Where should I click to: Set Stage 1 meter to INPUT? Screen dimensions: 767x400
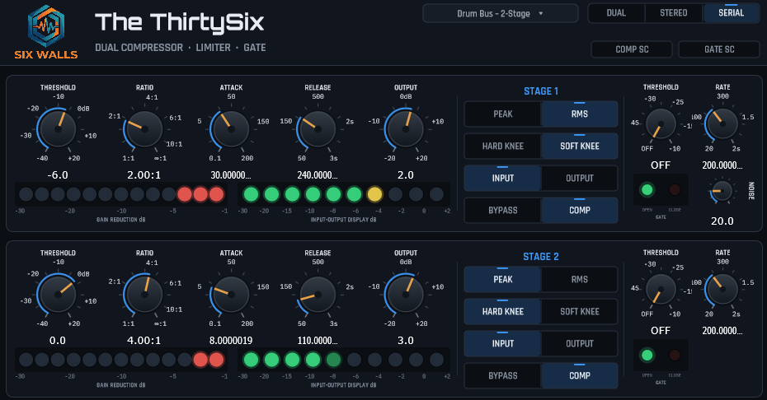click(502, 179)
